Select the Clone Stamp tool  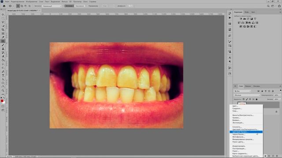coord(3,49)
